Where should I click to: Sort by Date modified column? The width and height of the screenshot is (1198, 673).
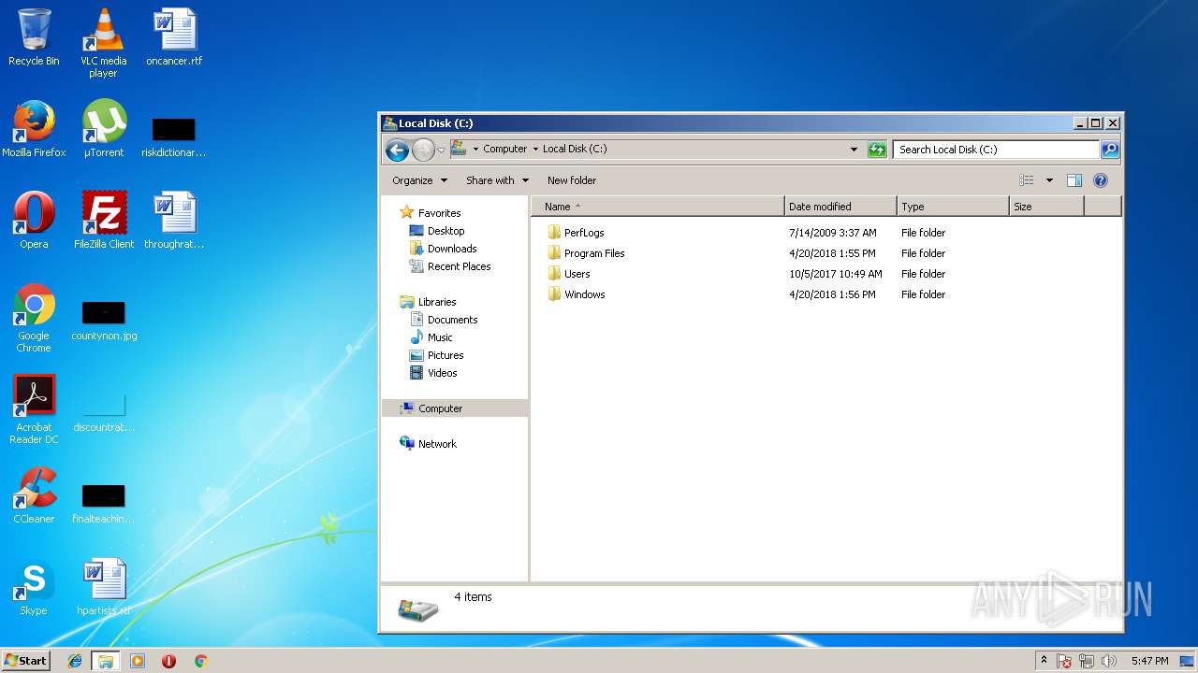pos(840,207)
